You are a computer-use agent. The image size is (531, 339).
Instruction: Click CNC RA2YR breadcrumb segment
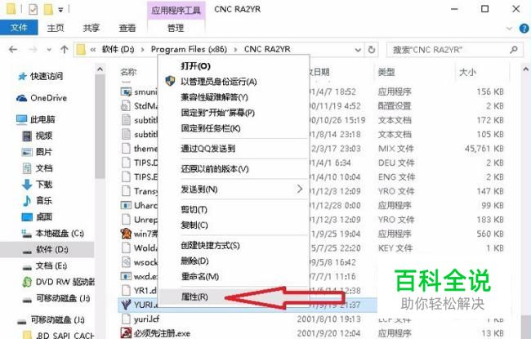(x=267, y=50)
